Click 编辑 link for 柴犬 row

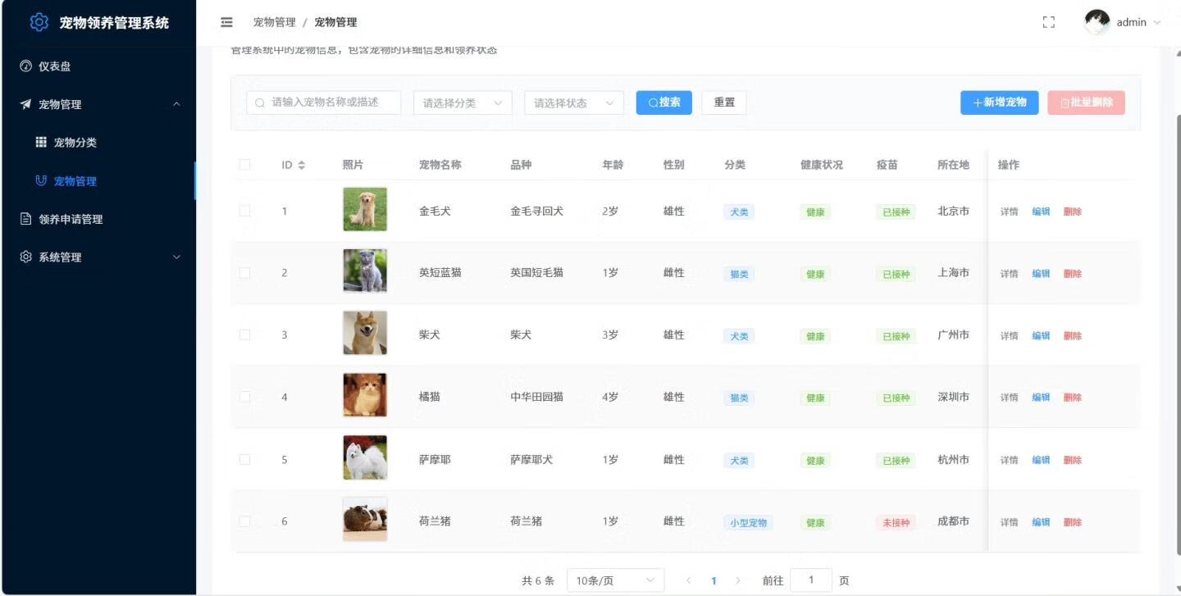tap(1041, 335)
